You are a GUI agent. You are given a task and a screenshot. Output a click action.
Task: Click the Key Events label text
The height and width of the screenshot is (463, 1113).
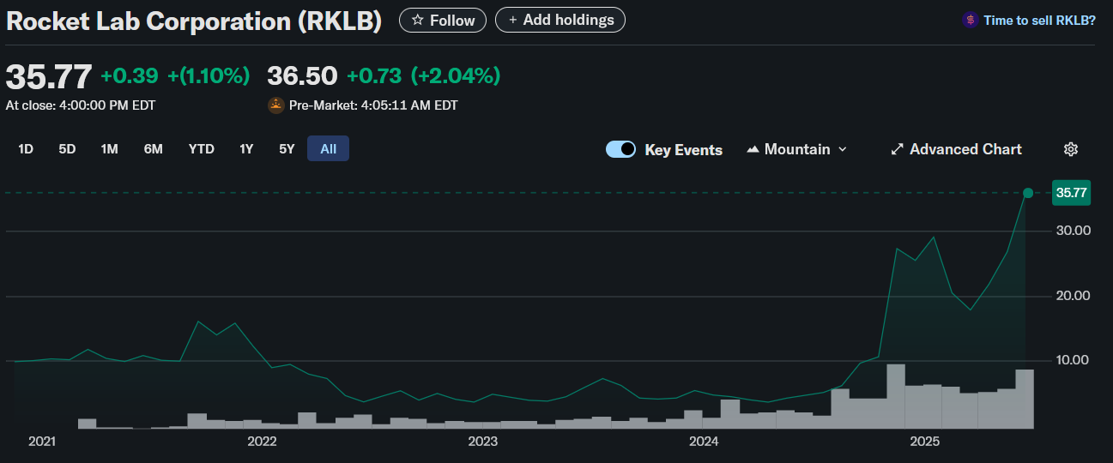click(683, 149)
